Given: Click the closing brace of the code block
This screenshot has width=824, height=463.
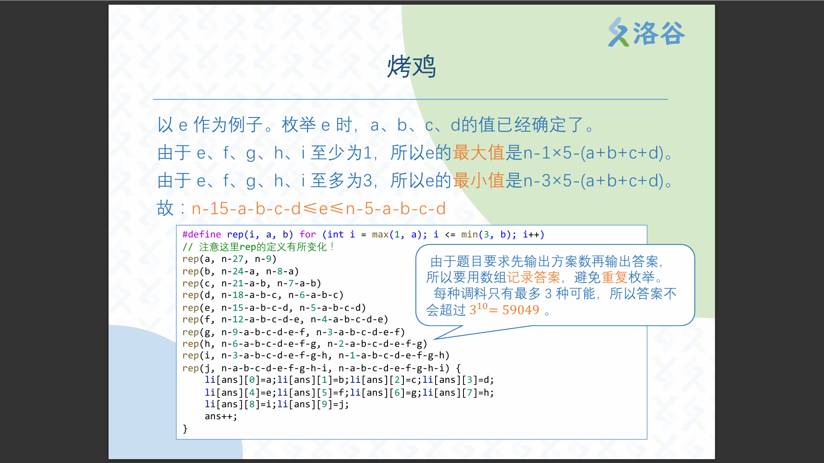Looking at the screenshot, I should click(x=185, y=429).
